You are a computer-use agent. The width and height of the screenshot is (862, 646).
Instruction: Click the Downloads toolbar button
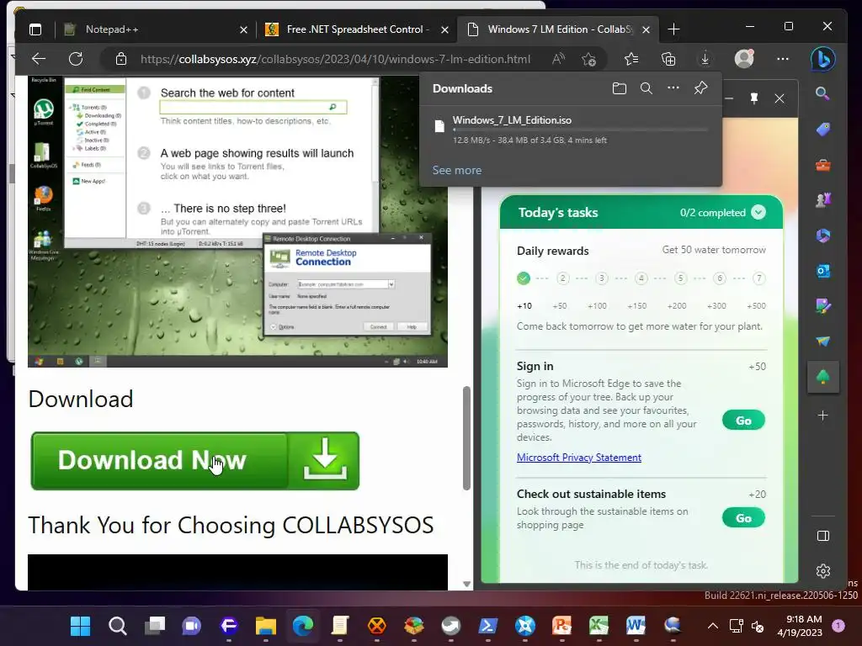705,59
